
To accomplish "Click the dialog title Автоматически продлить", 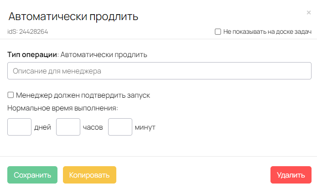I will 73,16.
